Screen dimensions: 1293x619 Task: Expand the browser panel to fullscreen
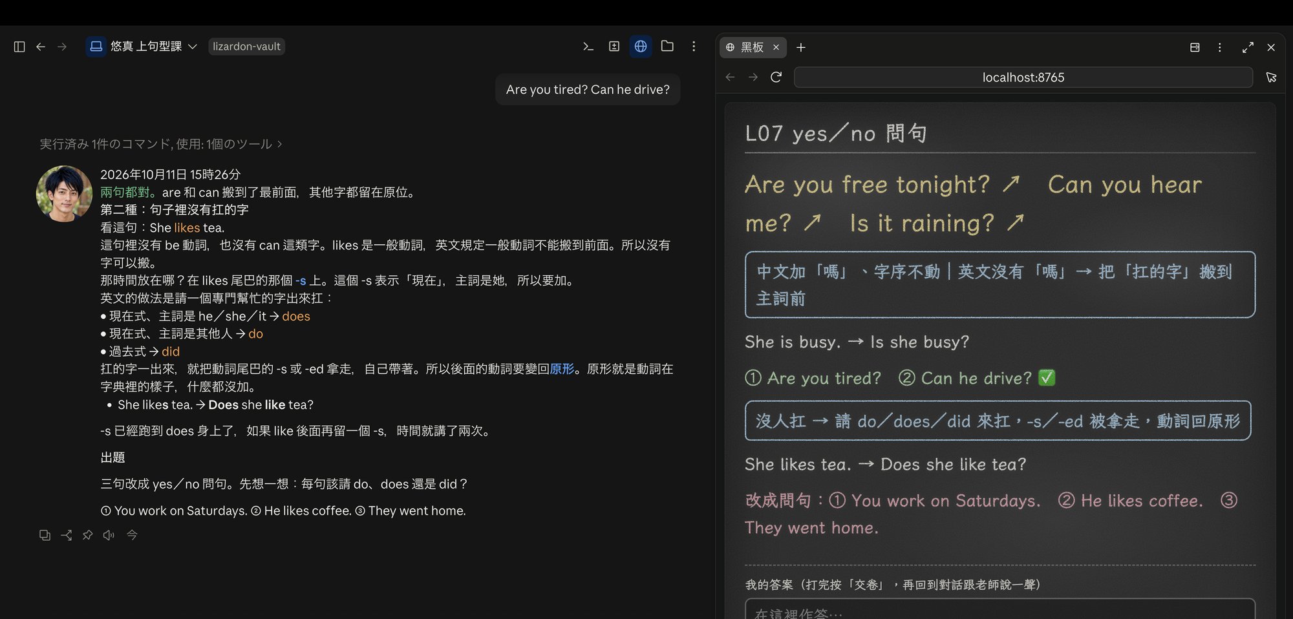(x=1248, y=47)
